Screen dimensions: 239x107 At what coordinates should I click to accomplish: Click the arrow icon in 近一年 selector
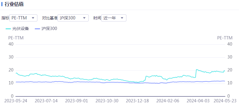click(122, 18)
